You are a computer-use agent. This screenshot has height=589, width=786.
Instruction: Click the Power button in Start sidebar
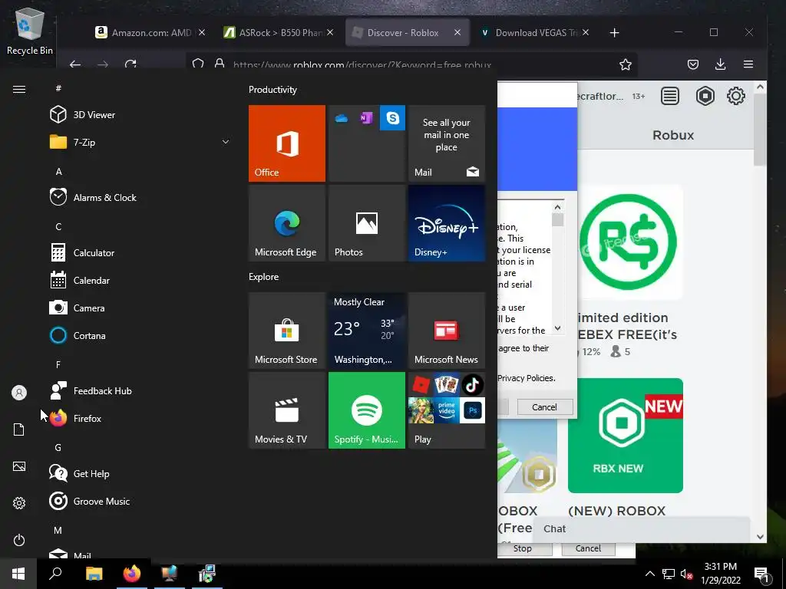tap(19, 540)
